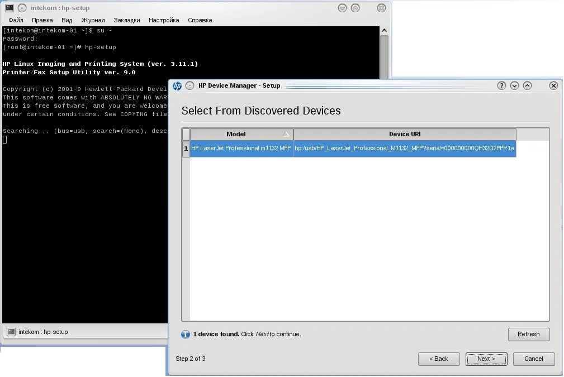Open the Журнал menu in terminal

pyautogui.click(x=93, y=20)
